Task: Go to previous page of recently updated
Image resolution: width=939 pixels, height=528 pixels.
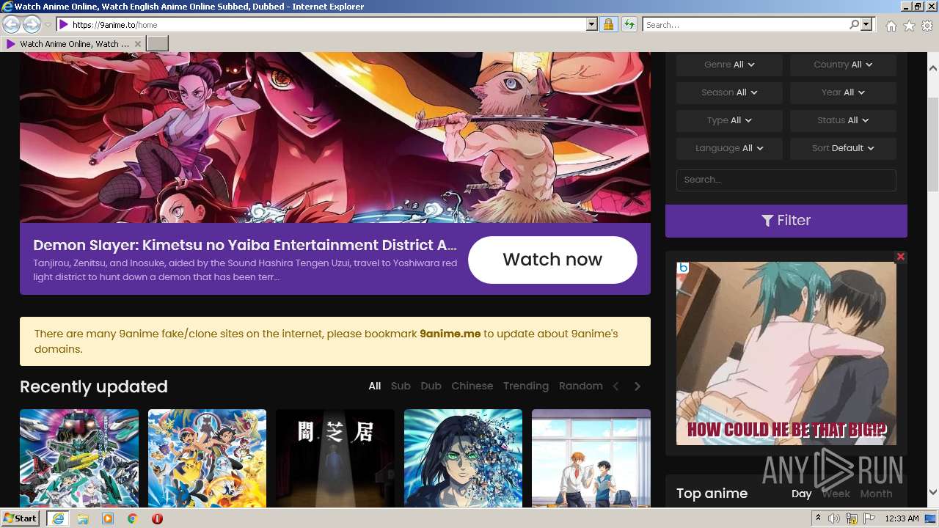Action: coord(616,386)
